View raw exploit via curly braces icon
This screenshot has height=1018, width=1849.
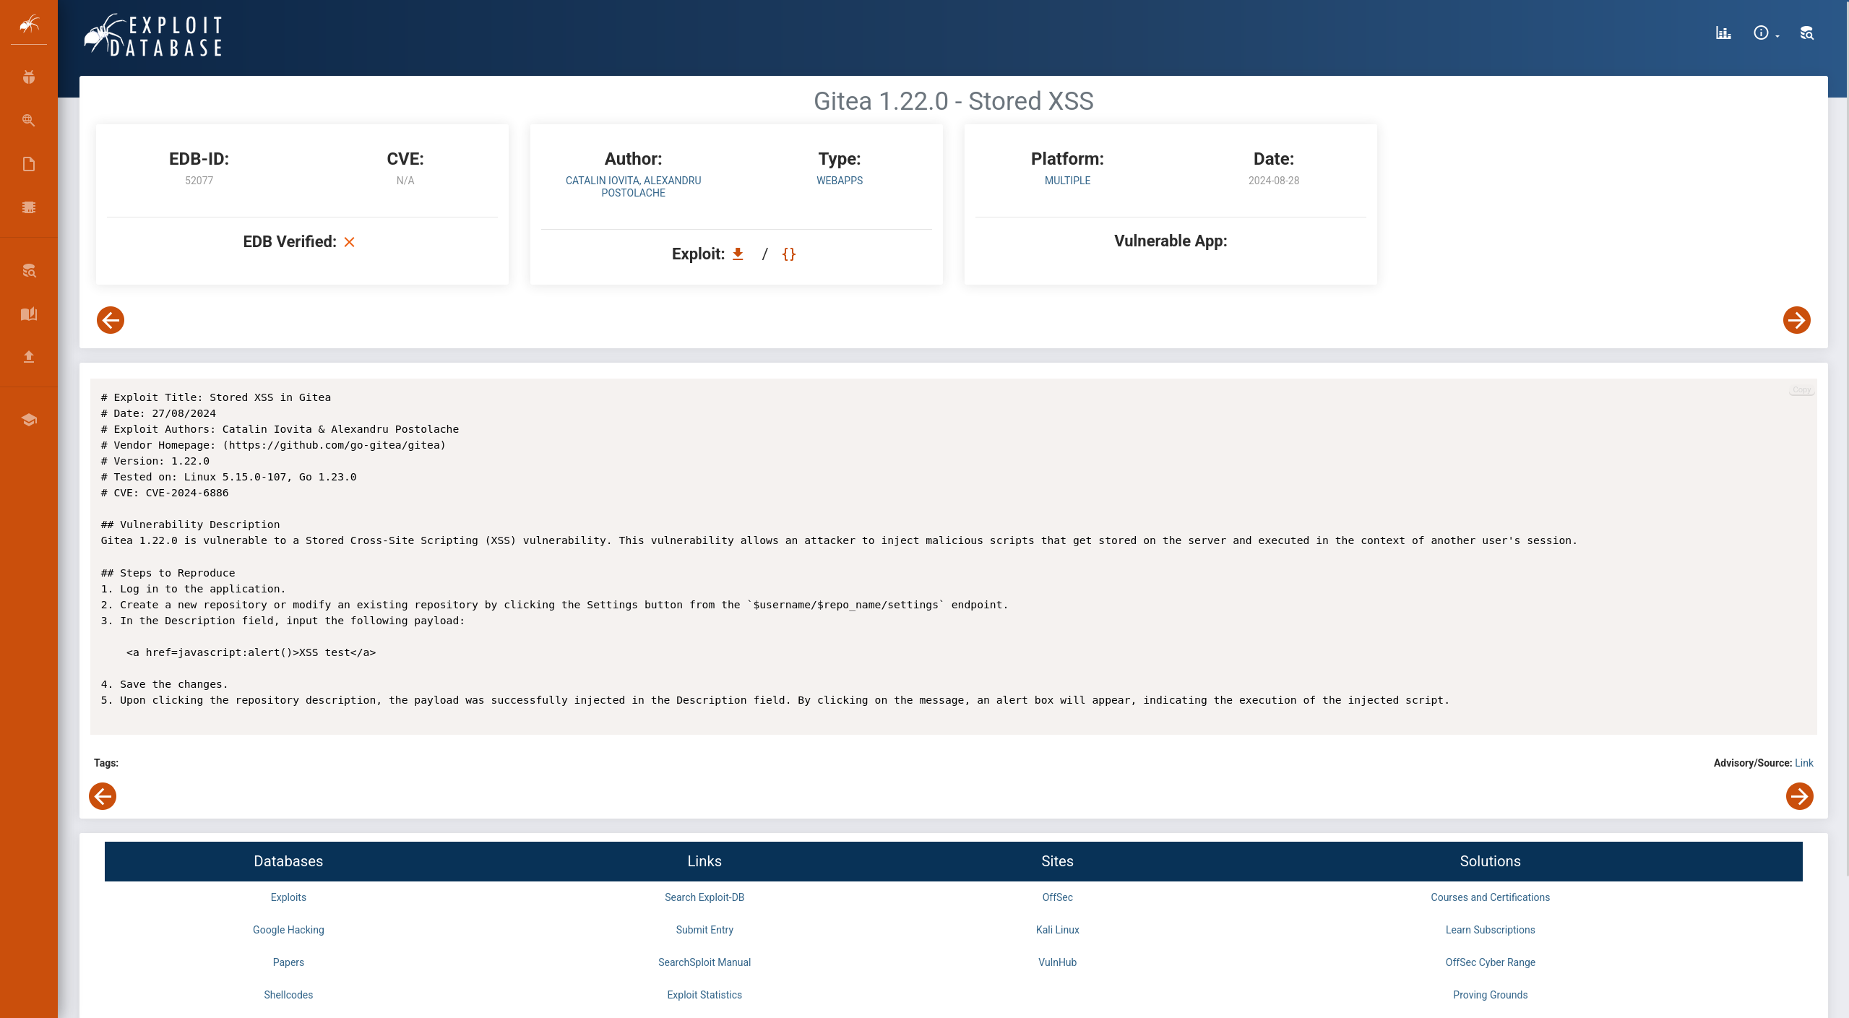tap(789, 254)
